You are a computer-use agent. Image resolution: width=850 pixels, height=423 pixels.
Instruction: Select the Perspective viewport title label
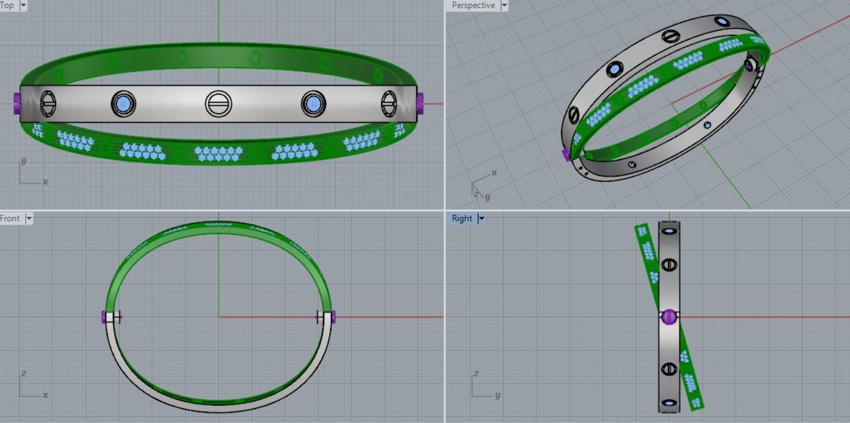click(473, 5)
